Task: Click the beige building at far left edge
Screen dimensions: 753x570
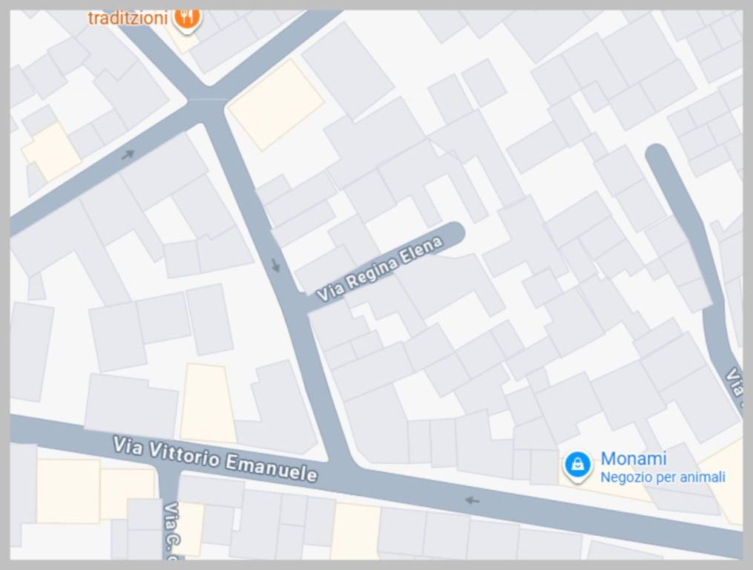Action: 51,151
